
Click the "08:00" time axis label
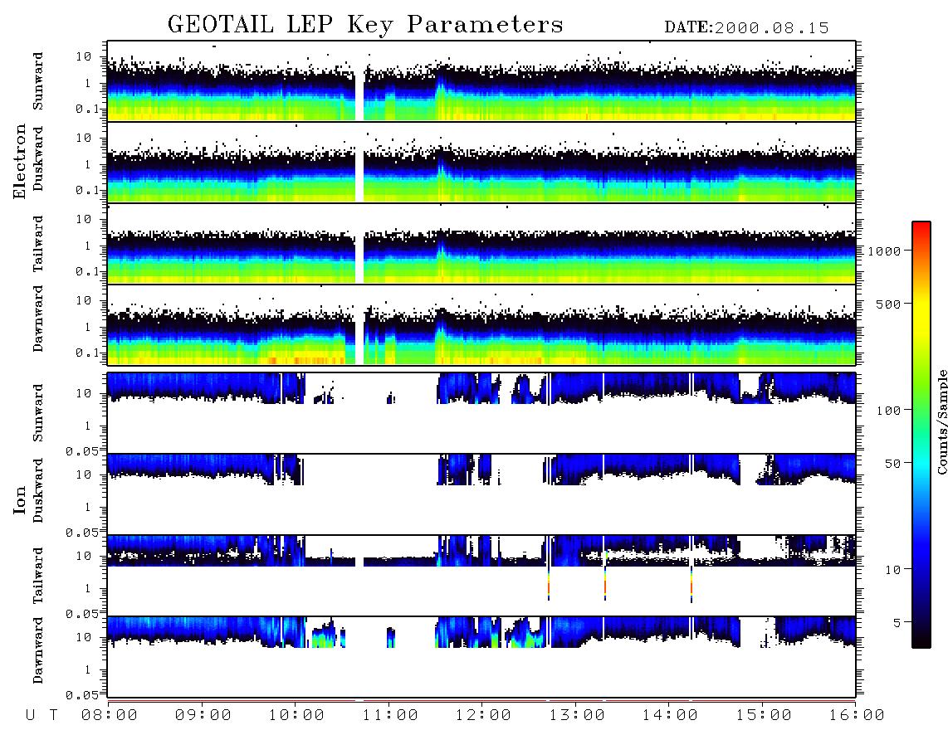pyautogui.click(x=110, y=715)
